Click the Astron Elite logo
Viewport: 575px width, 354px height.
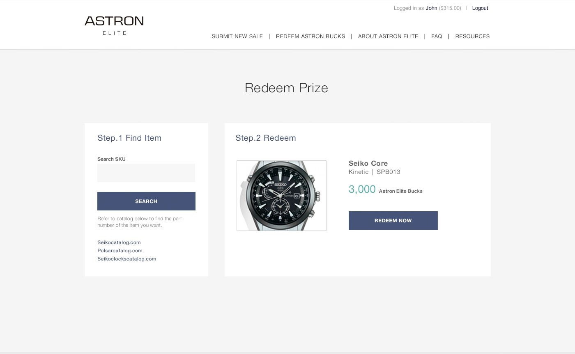click(x=114, y=25)
